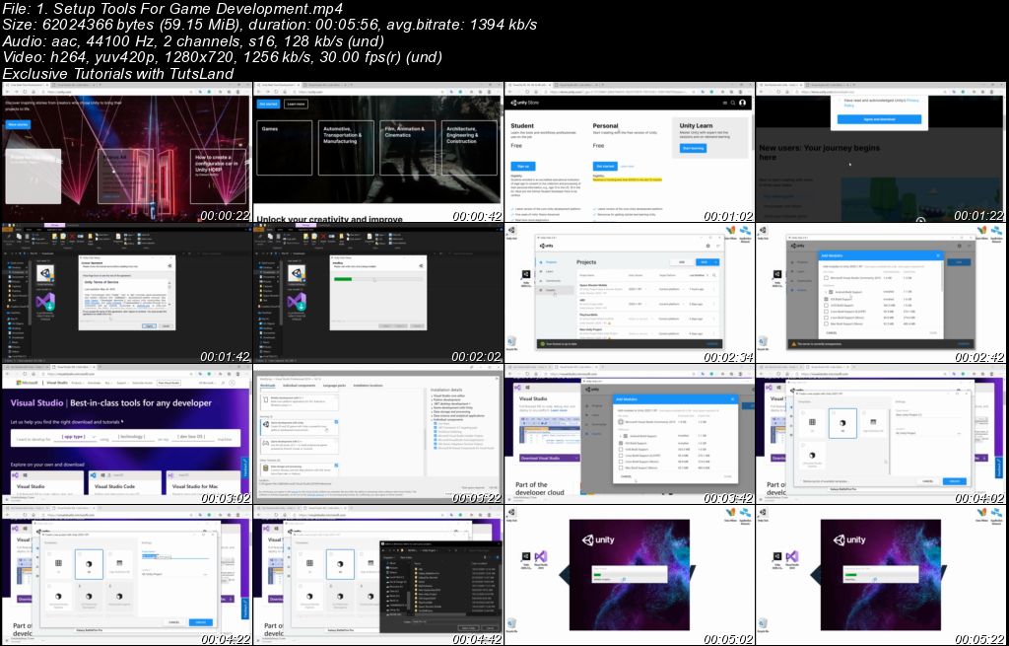Click warning triangle icon in 00:02:42 banner
The height and width of the screenshot is (646, 1009).
click(x=793, y=344)
